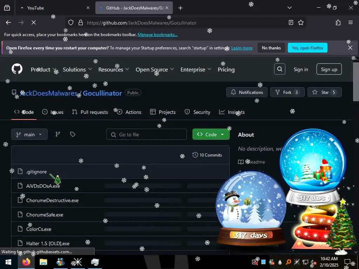Expand the Resources dropdown
This screenshot has height=269, width=359.
click(x=114, y=69)
